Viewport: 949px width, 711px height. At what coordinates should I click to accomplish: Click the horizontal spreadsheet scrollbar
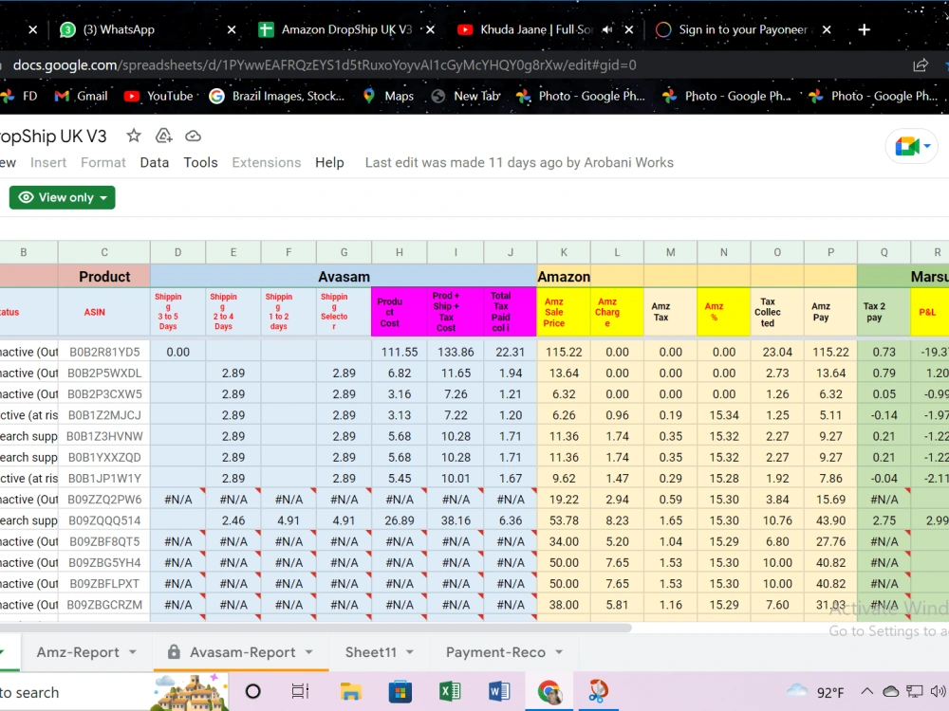tap(315, 628)
